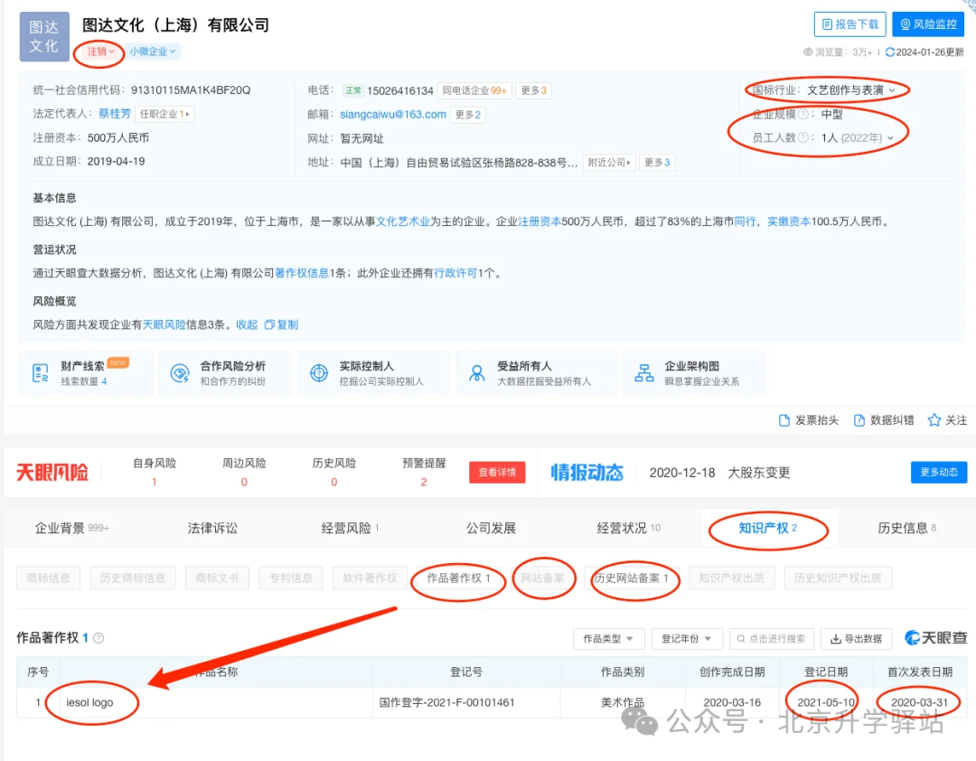The image size is (976, 761).
Task: Switch to the 知识产权 tab
Action: tap(767, 528)
